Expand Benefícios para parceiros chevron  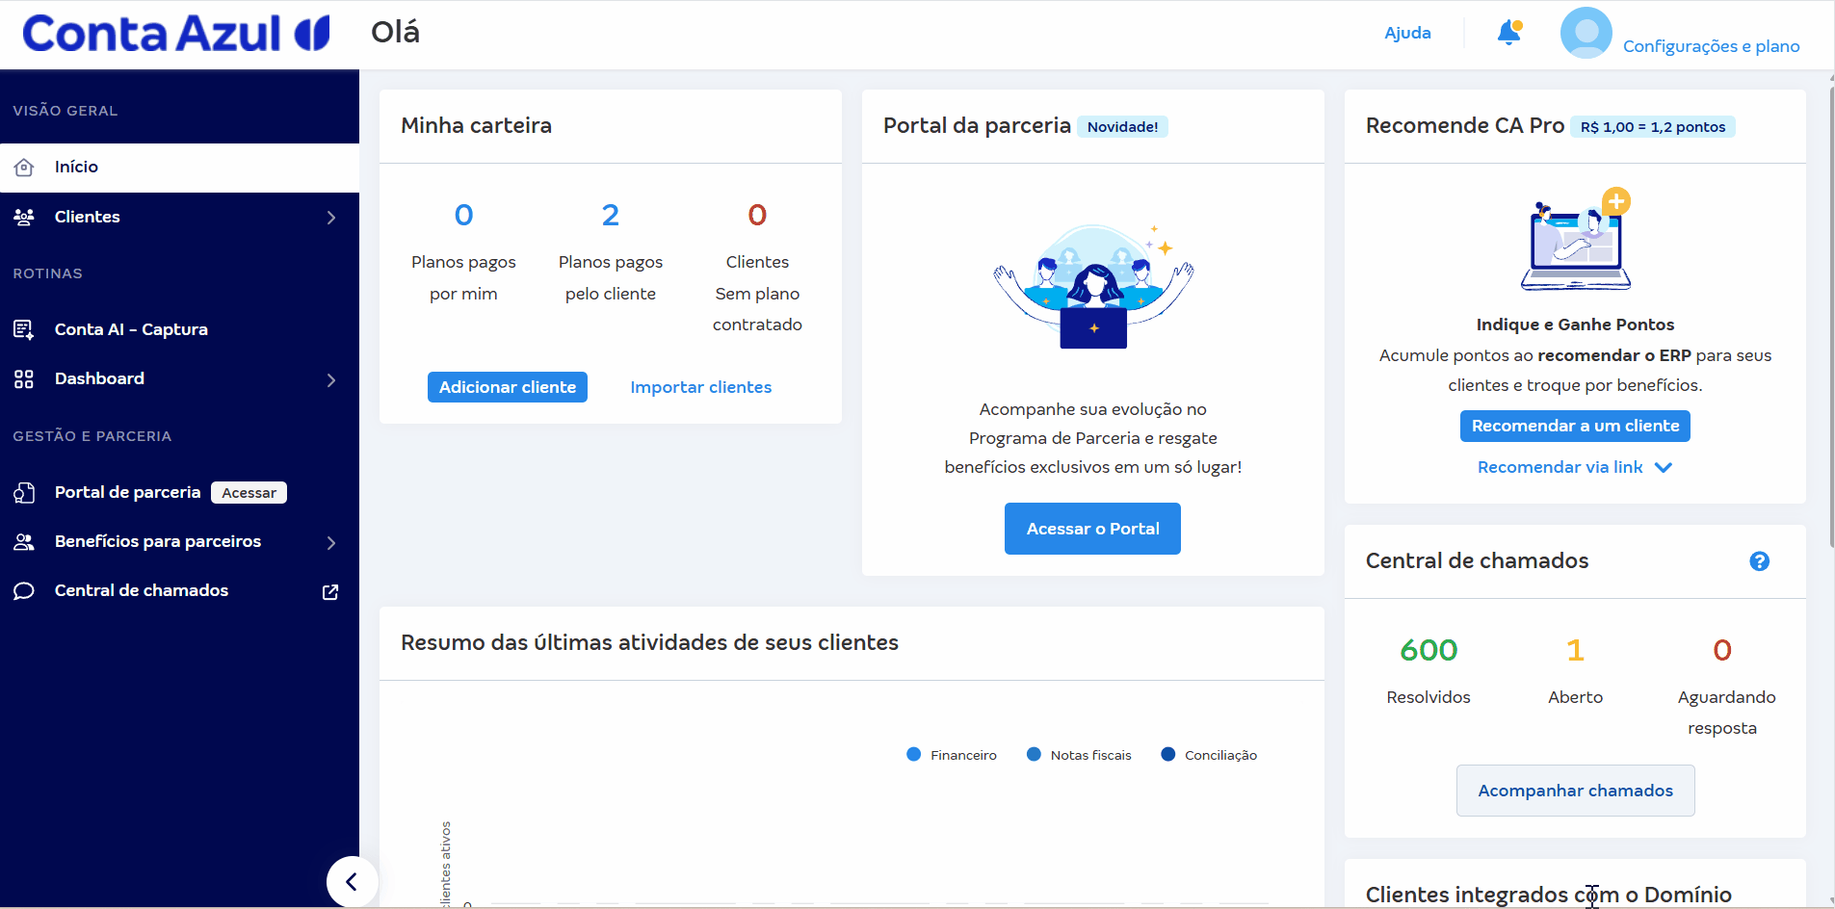pyautogui.click(x=331, y=543)
